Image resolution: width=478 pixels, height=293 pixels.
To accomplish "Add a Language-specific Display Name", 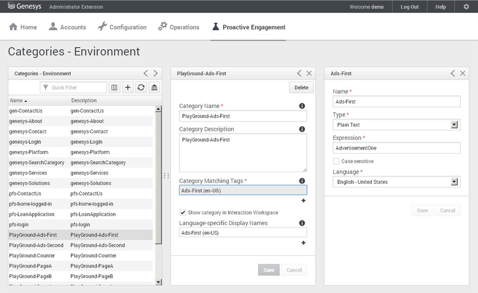I will pyautogui.click(x=303, y=243).
